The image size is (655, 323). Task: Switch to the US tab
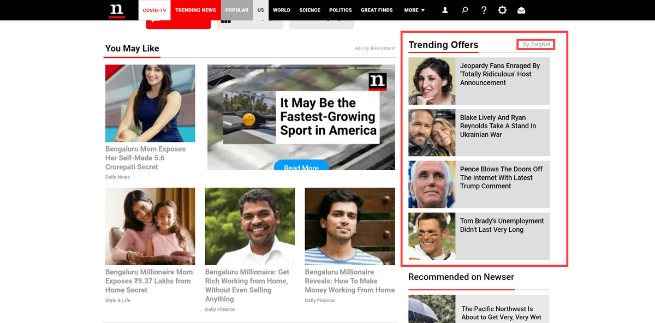(260, 10)
